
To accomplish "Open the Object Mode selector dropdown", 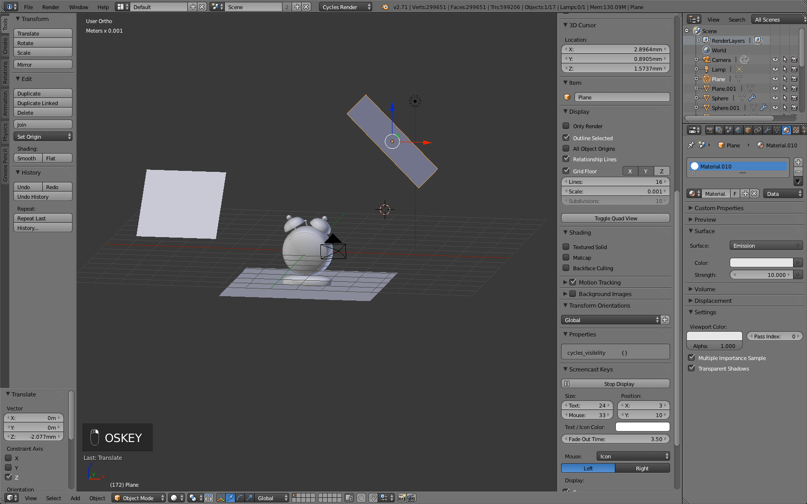I will [x=138, y=498].
